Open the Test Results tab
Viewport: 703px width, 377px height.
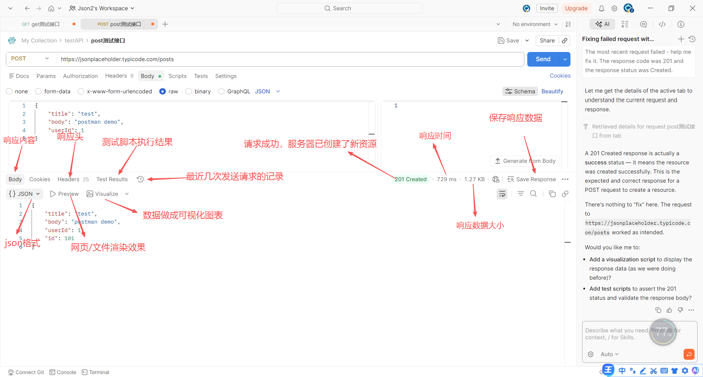click(x=112, y=179)
